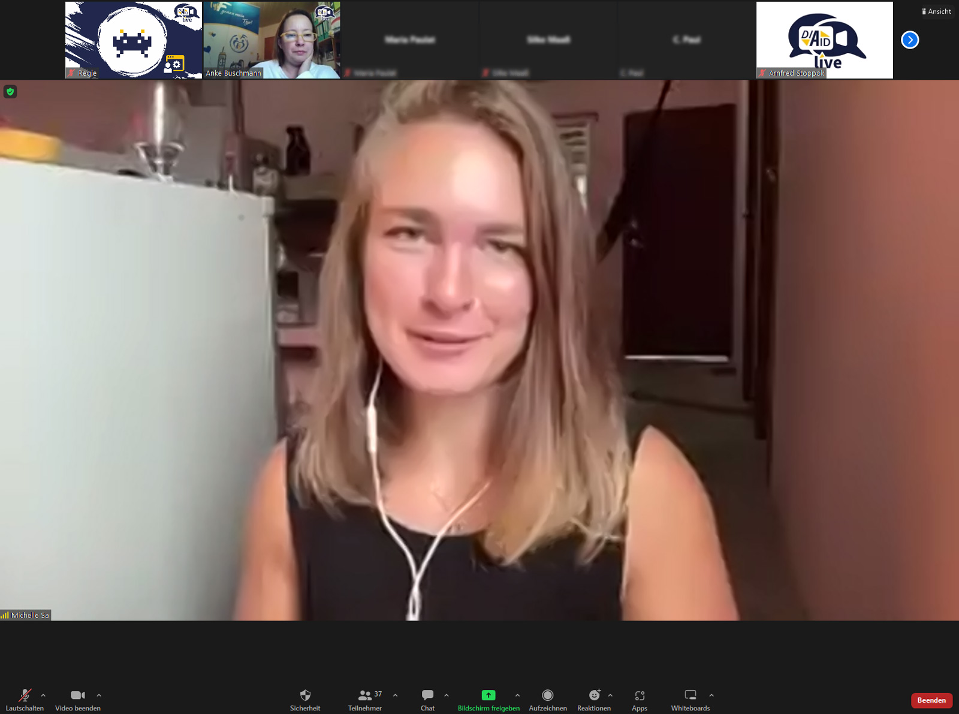
Task: Open the Apps panel
Action: 640,695
